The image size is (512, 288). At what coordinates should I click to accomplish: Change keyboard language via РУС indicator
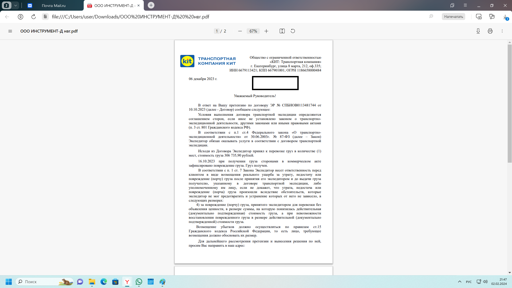tap(469, 282)
